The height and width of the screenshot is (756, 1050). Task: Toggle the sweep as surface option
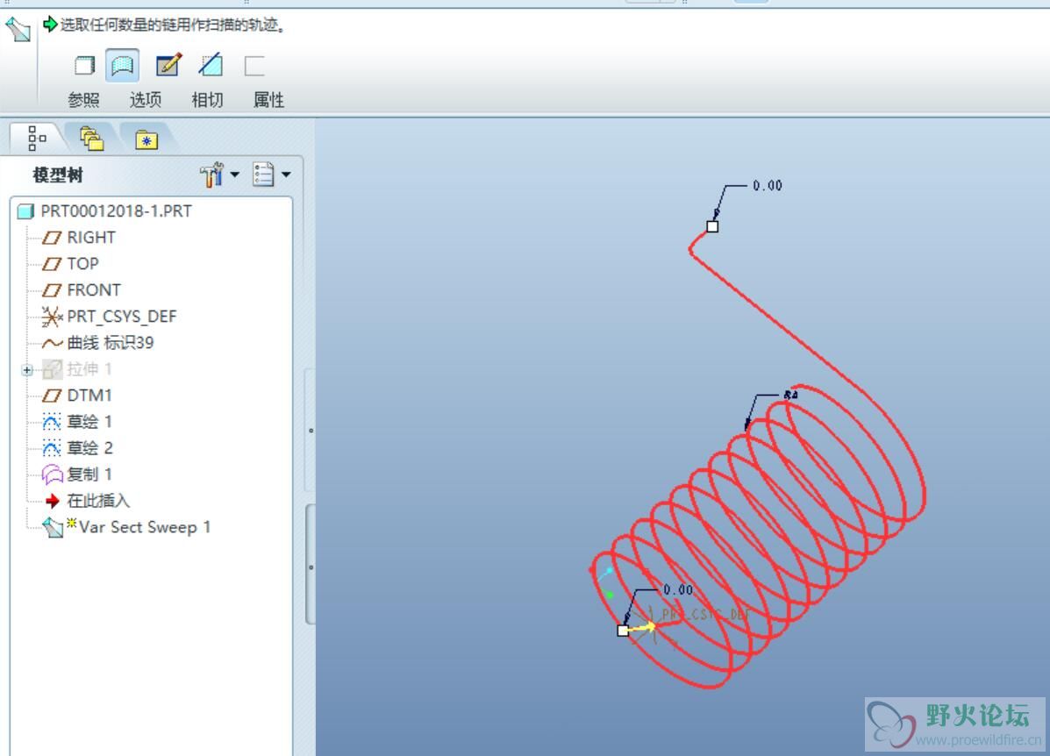(123, 66)
